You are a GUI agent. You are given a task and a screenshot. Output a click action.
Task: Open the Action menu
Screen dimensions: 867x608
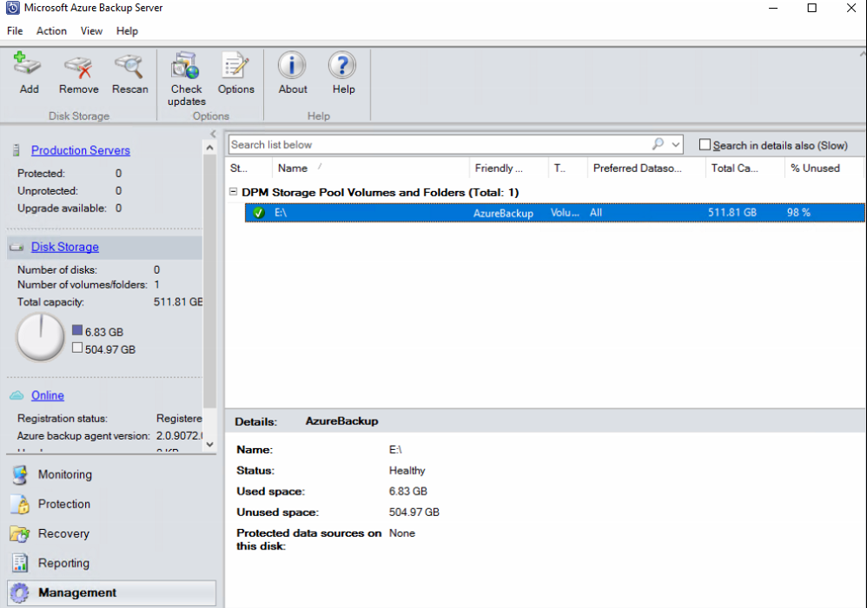point(51,30)
